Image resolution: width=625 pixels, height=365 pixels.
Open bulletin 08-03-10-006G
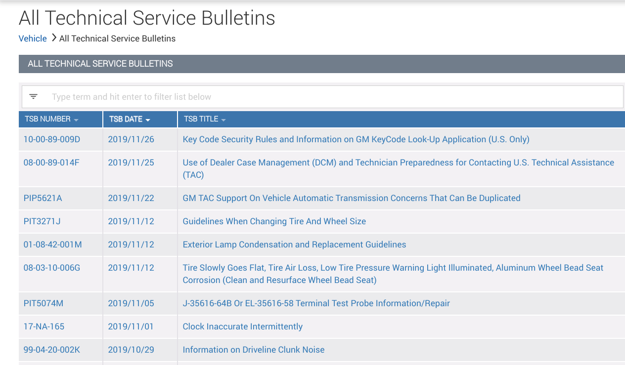(x=52, y=268)
